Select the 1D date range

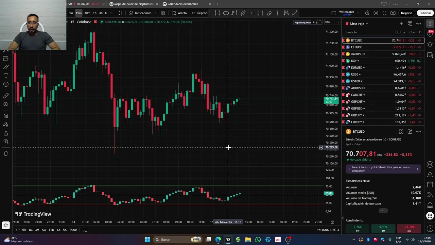(x=18, y=230)
